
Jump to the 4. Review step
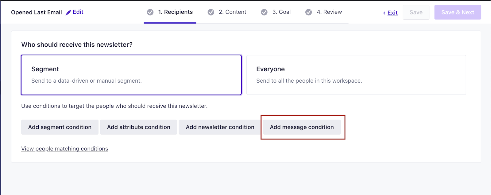click(329, 12)
